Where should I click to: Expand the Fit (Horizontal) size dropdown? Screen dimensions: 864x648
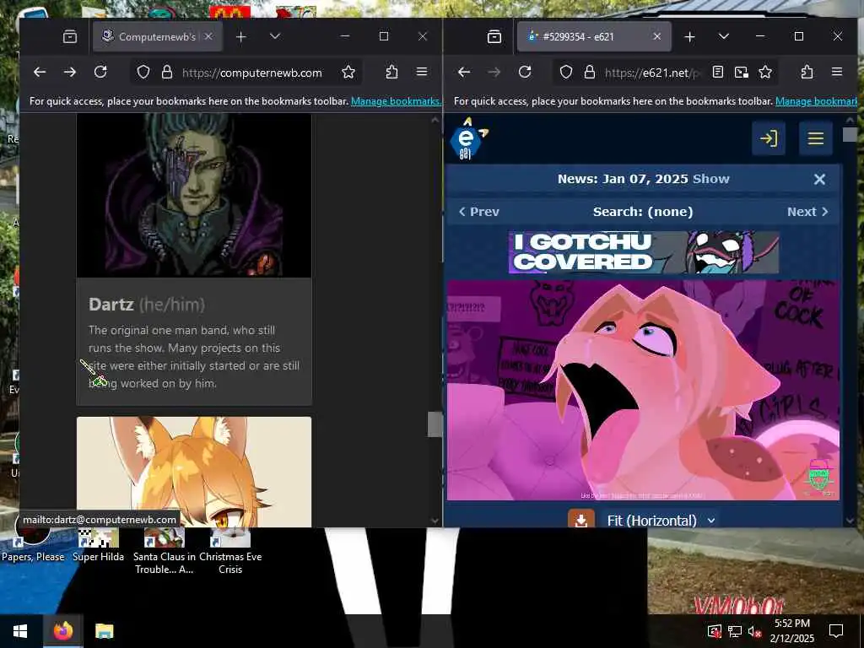(661, 520)
